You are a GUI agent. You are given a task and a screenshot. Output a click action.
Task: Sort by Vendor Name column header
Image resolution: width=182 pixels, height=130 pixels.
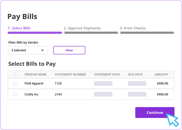35,74
